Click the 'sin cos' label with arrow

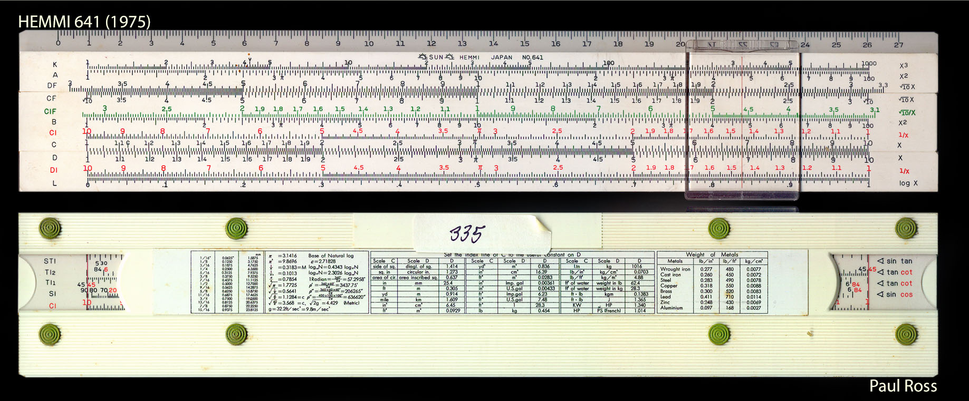tap(895, 295)
